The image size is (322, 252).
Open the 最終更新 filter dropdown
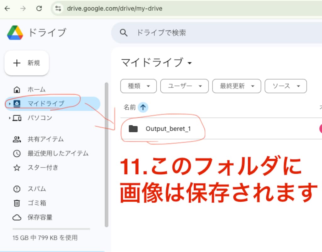(x=236, y=86)
